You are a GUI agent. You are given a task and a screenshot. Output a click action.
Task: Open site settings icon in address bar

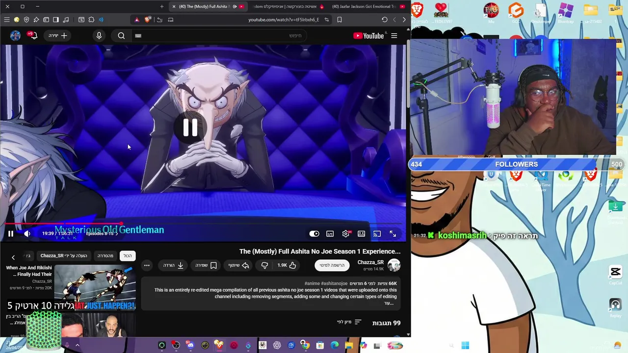coord(327,20)
